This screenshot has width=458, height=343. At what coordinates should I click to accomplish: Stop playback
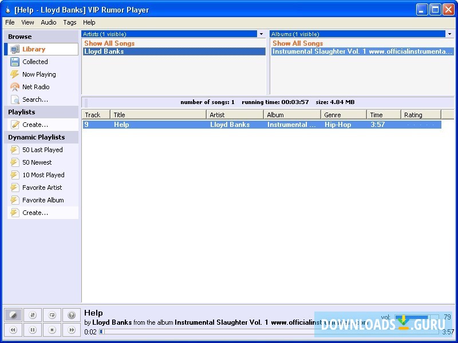coord(52,330)
